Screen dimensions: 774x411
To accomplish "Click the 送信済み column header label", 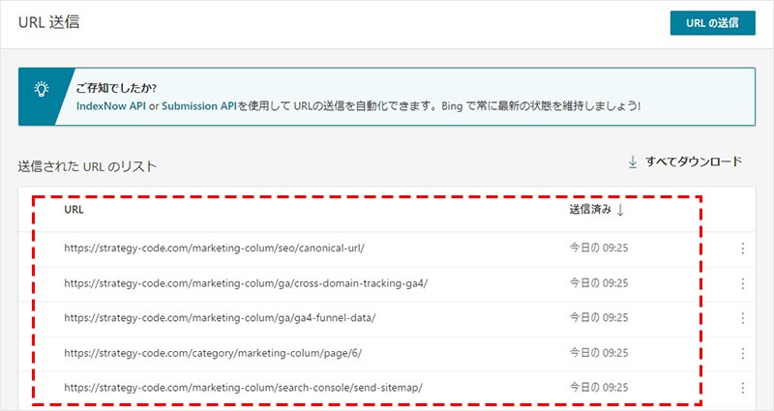I will (x=588, y=209).
